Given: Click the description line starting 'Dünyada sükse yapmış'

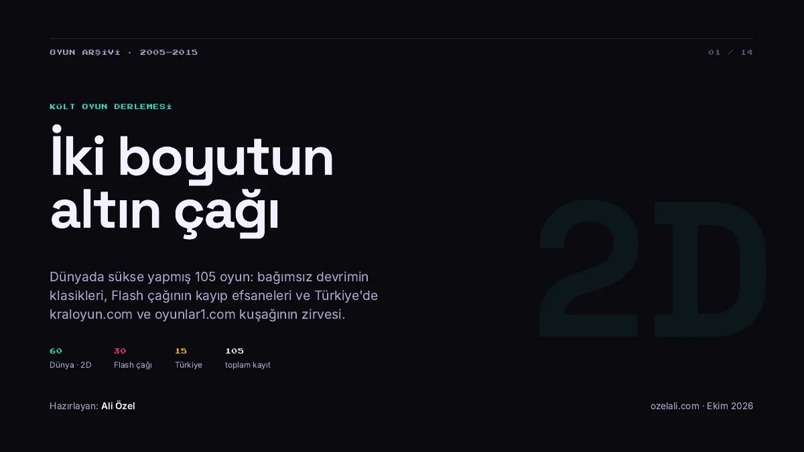Looking at the screenshot, I should [x=209, y=277].
